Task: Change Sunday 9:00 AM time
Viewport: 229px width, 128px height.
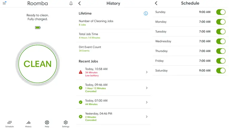Action: coord(205,12)
